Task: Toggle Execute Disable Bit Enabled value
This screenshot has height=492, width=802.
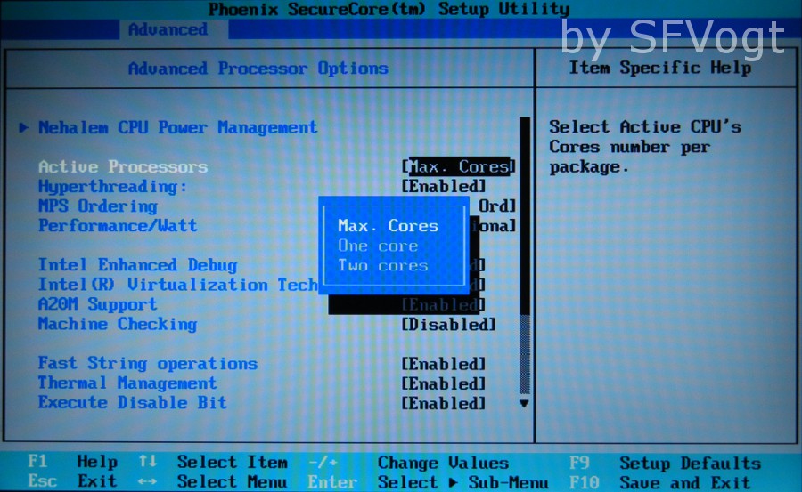Action: (444, 403)
